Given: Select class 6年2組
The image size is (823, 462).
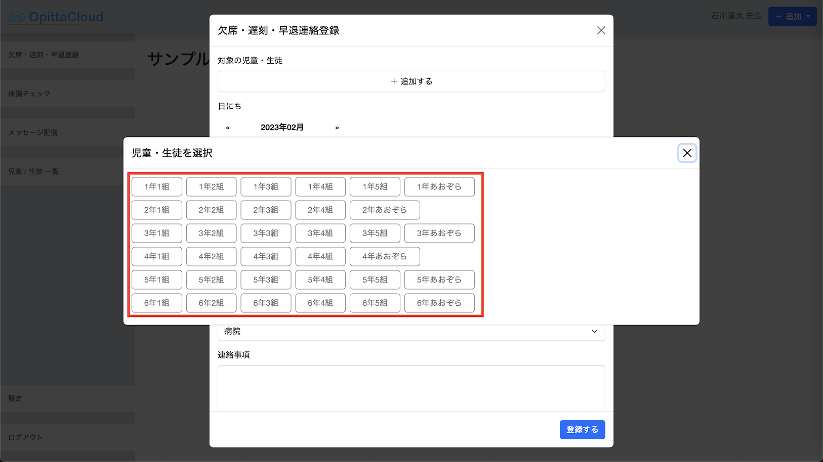Looking at the screenshot, I should [211, 303].
